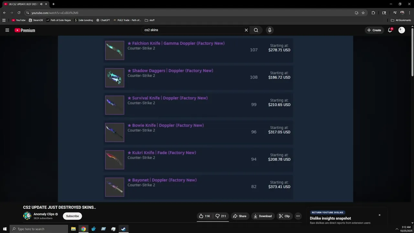Viewport: 414px width, 233px height.
Task: Click the Bayonet Doppler listing title
Action: [x=162, y=180]
